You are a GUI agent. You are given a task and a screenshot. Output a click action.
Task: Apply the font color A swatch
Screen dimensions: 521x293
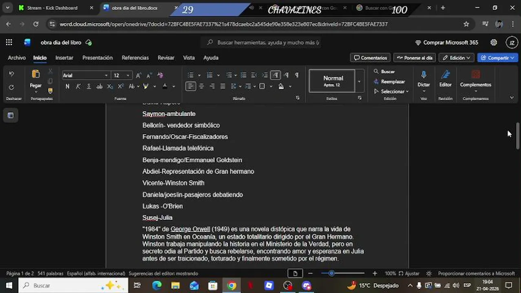165,86
